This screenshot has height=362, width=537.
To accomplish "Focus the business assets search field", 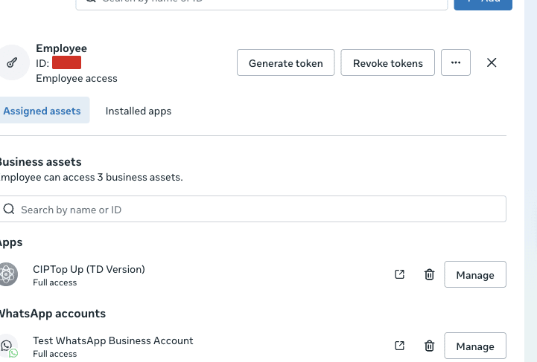I will 253,209.
